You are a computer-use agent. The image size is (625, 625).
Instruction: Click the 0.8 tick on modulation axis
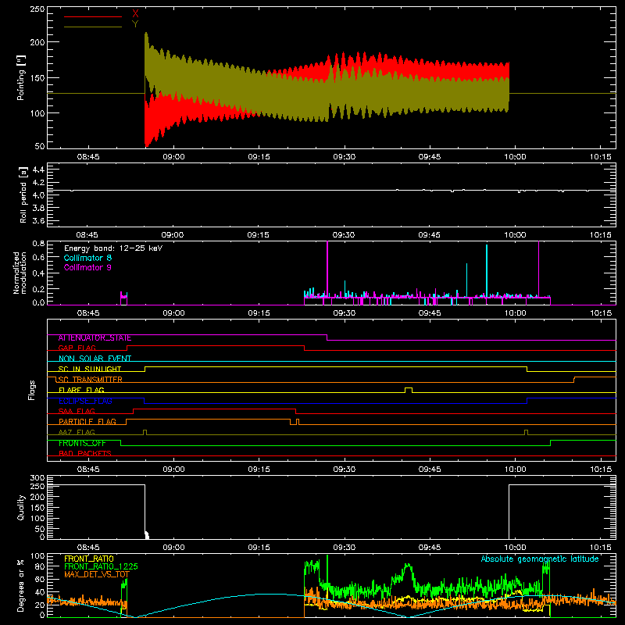pyautogui.click(x=38, y=243)
